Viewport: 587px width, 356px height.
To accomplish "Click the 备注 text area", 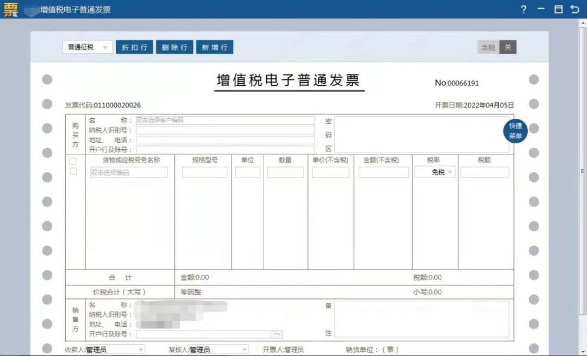I will 422,319.
